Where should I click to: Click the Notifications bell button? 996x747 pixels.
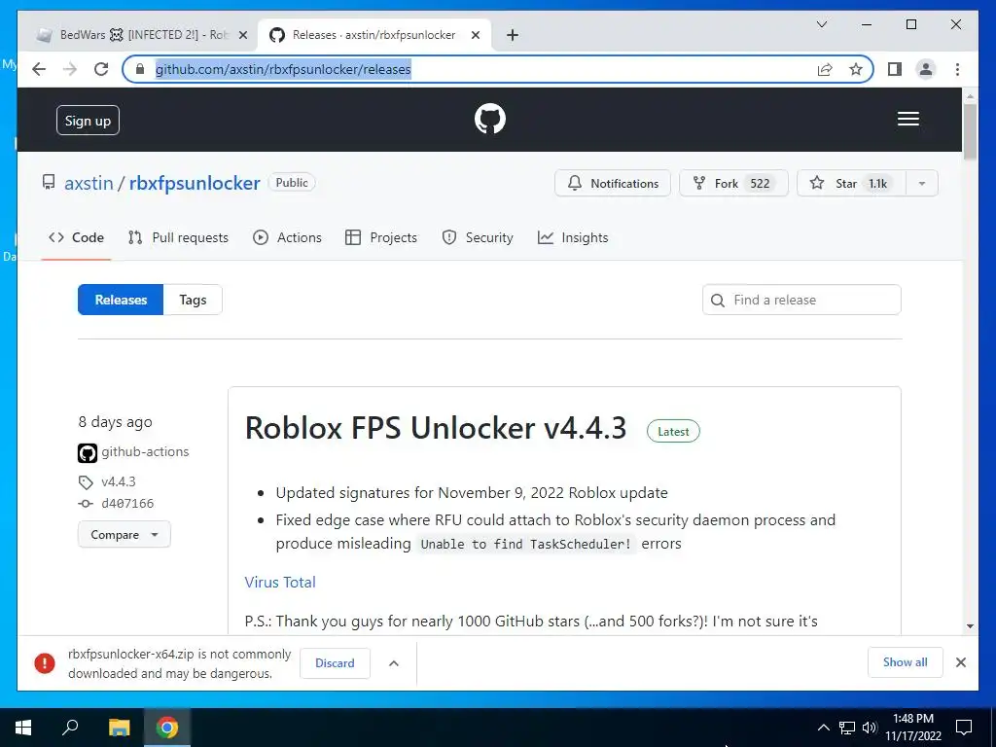(613, 184)
